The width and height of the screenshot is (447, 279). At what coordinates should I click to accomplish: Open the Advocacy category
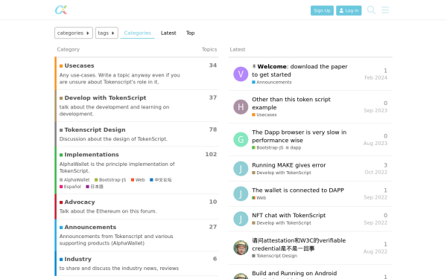(80, 202)
